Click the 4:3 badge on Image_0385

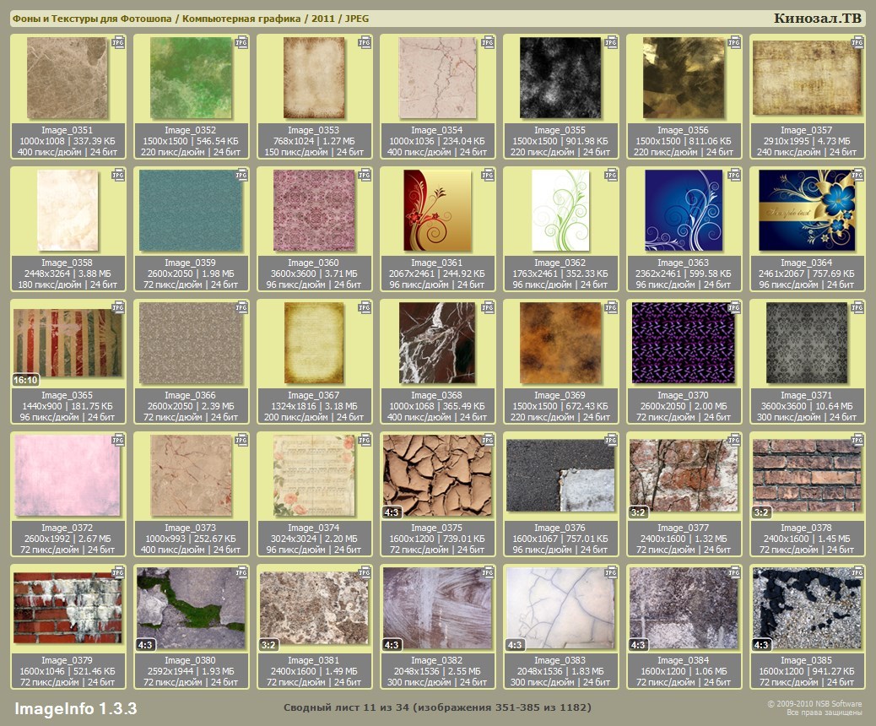coord(761,645)
